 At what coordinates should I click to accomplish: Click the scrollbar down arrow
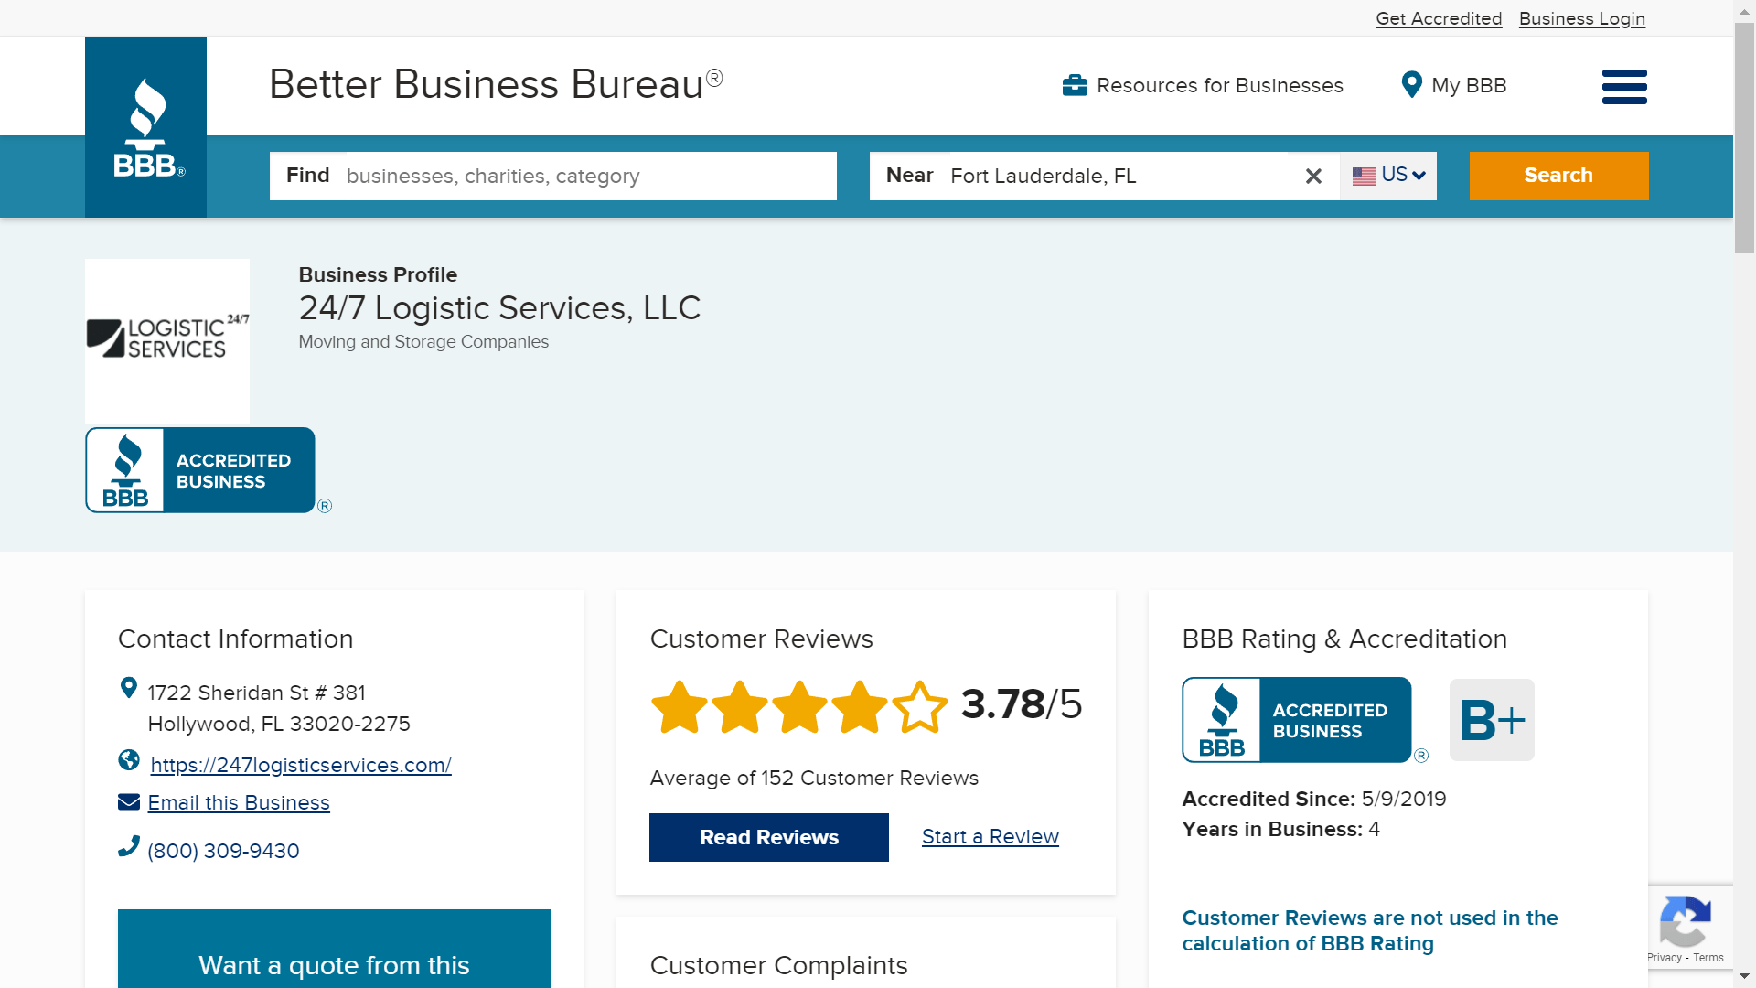[1745, 977]
